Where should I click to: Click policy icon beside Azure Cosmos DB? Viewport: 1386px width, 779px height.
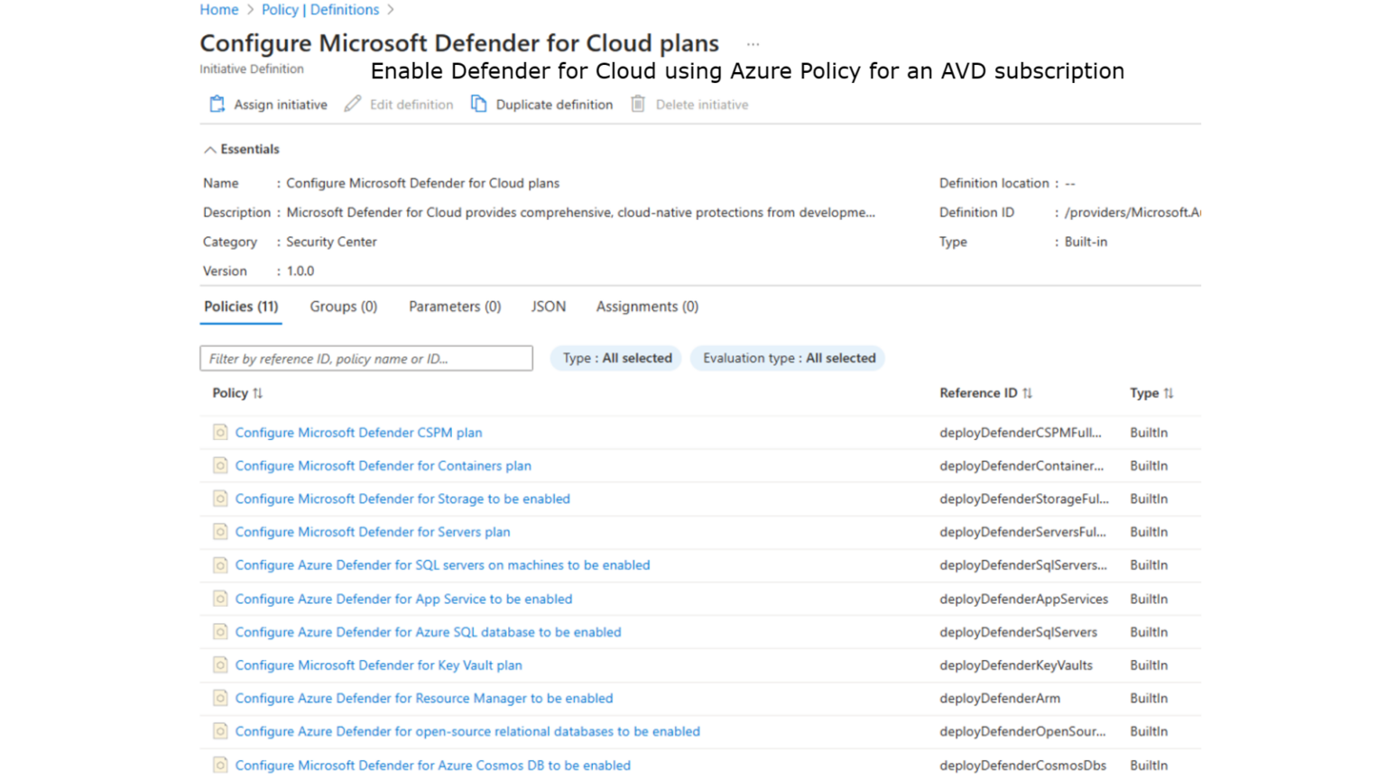(x=220, y=765)
